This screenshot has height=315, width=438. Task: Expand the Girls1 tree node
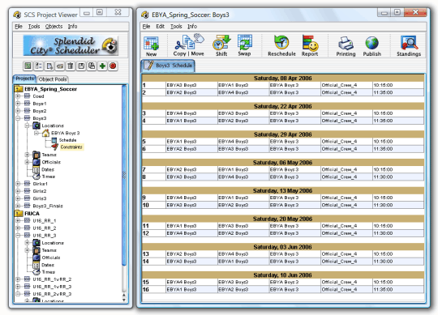pyautogui.click(x=18, y=184)
